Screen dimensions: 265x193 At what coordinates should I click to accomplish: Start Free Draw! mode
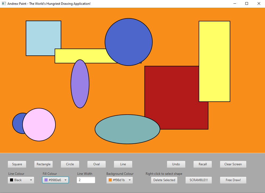click(x=233, y=180)
